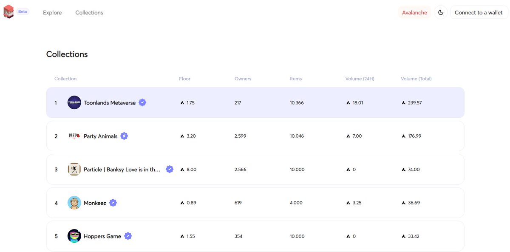Select the Avalanche network button
This screenshot has height=252, width=510.
(x=414, y=12)
